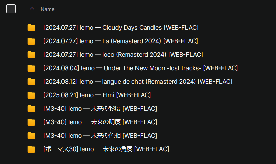
Task: Open the langue de chat folder name
Action: tap(137, 82)
